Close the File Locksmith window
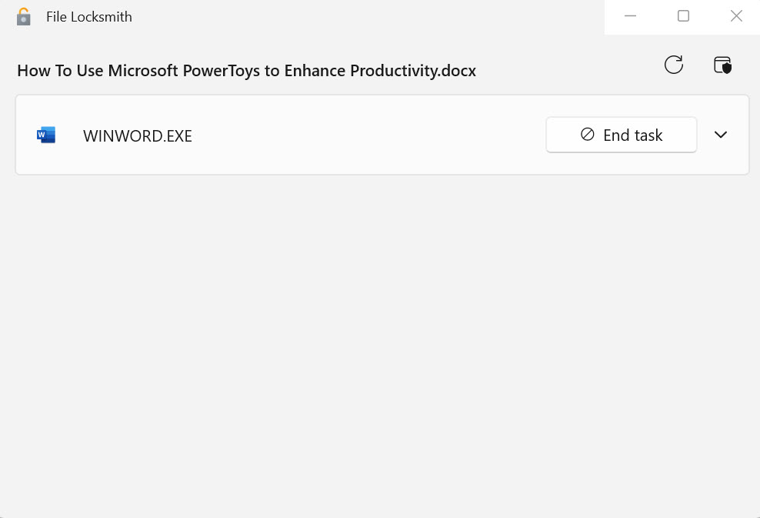Screen dimensions: 760x518 [x=736, y=16]
